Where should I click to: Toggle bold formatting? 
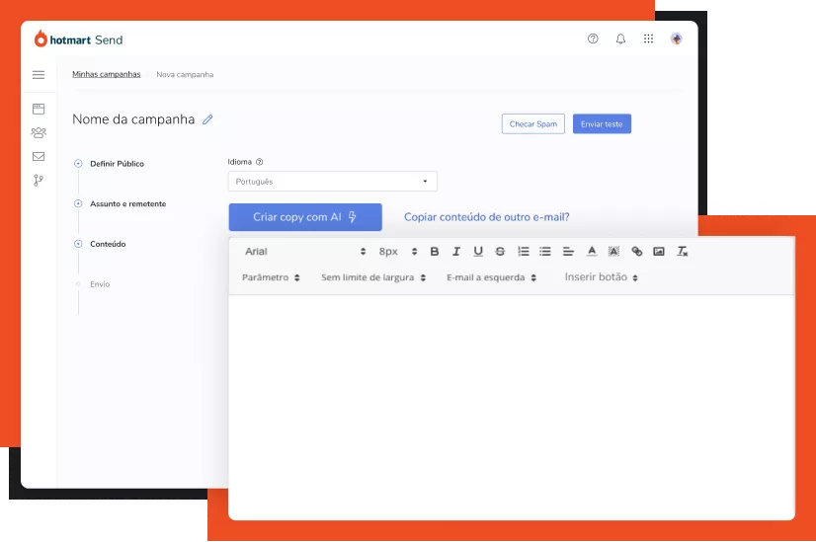tap(434, 252)
